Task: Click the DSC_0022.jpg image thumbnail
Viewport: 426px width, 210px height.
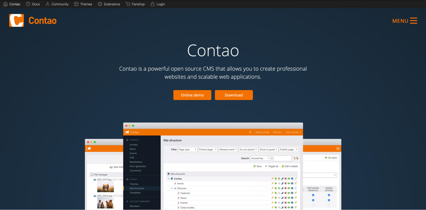Action: click(x=105, y=203)
